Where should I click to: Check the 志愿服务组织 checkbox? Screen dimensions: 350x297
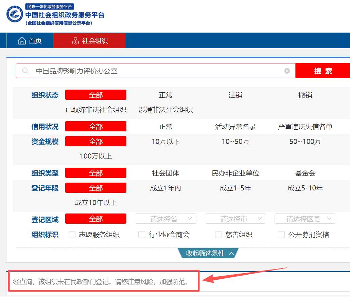(72, 235)
